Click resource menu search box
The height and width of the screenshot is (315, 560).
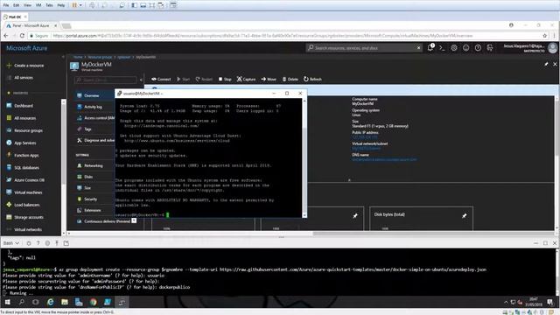pyautogui.click(x=106, y=80)
